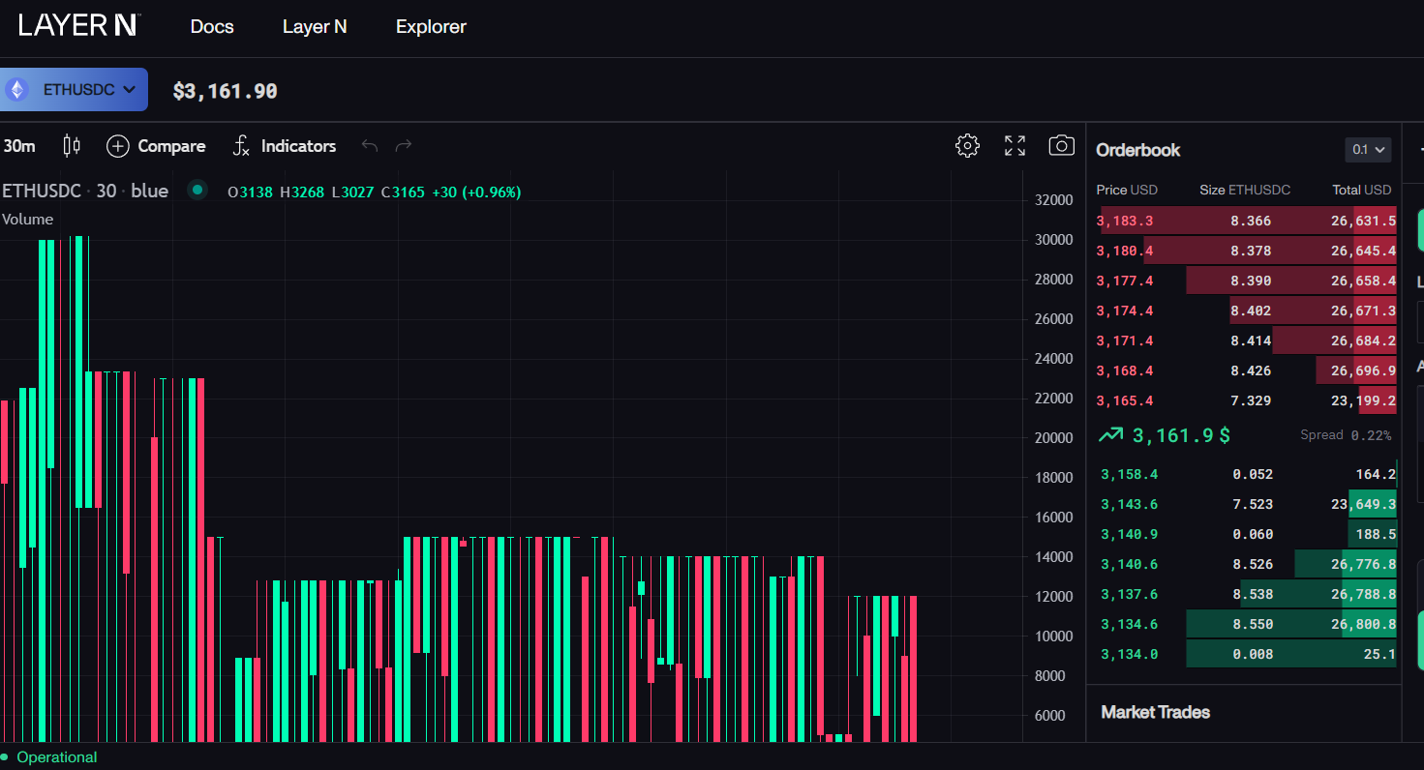This screenshot has width=1424, height=770.
Task: Toggle fullscreen chart mode icon
Action: [1015, 146]
